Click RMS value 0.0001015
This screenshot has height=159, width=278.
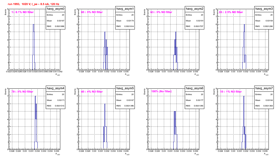click(x=59, y=106)
